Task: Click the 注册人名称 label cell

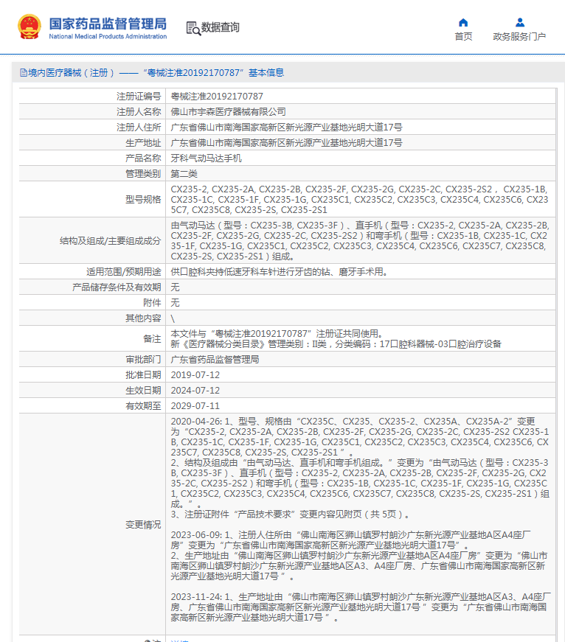Action: [x=92, y=112]
